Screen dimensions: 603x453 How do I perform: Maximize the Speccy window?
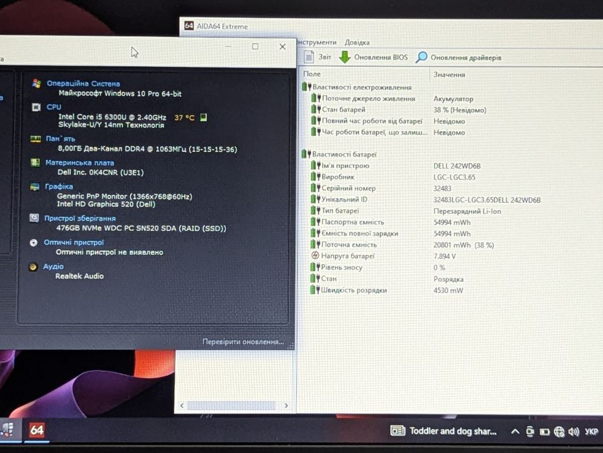click(255, 46)
